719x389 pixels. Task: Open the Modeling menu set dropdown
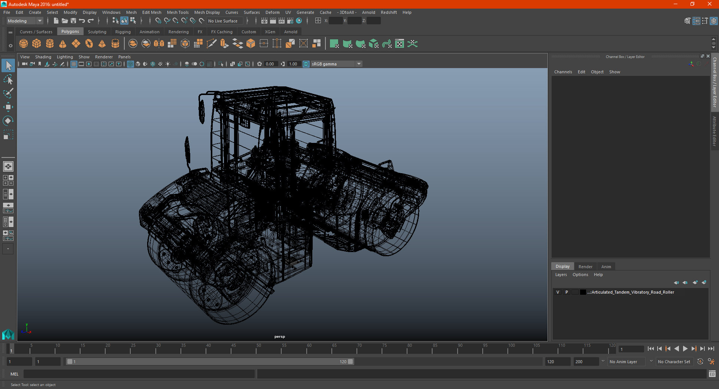coord(25,21)
